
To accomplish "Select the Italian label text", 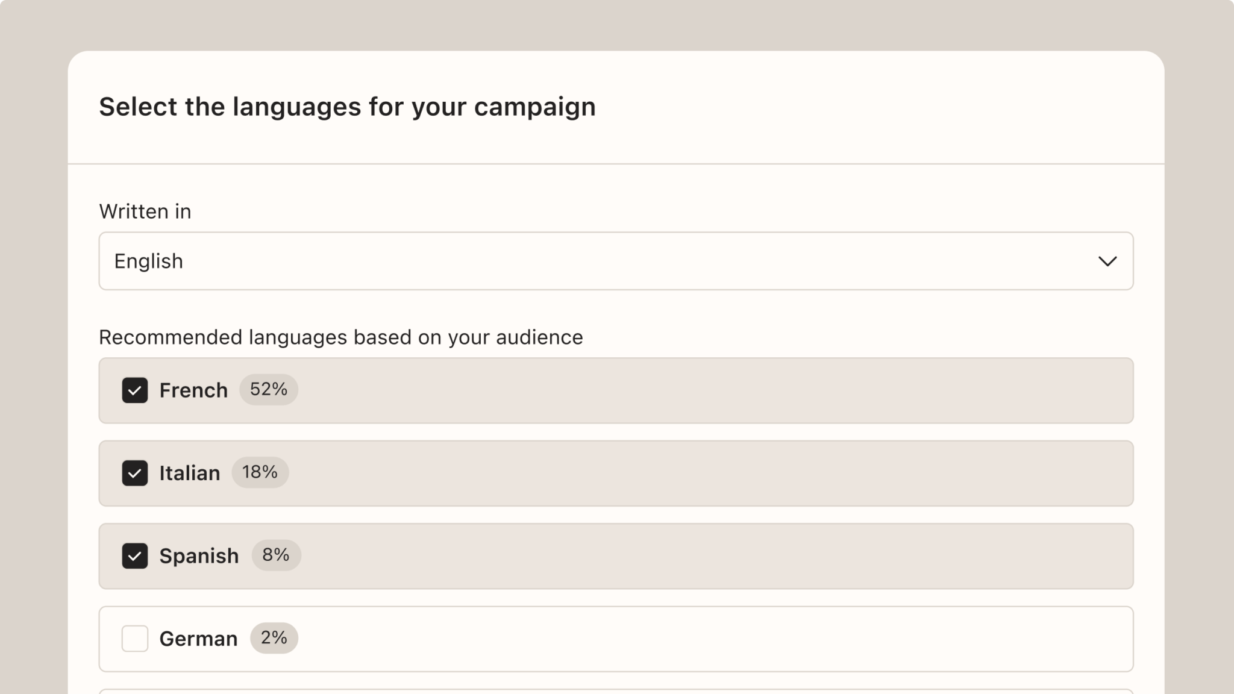I will coord(190,473).
